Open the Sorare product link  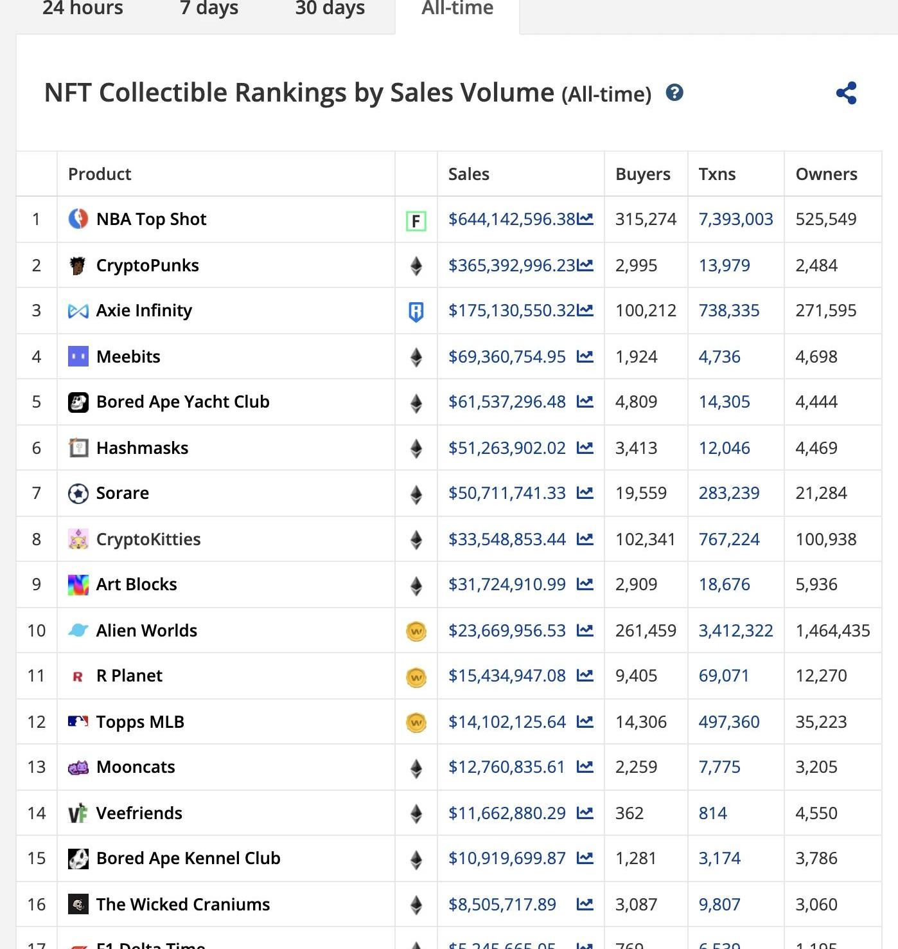click(123, 493)
